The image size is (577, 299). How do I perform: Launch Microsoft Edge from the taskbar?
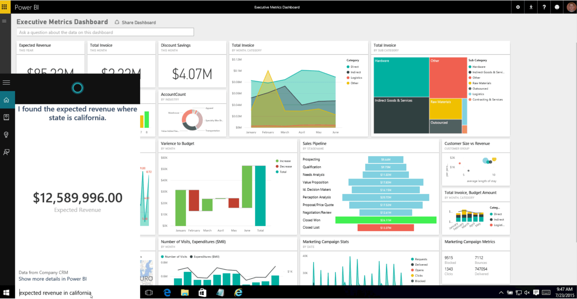click(x=167, y=292)
